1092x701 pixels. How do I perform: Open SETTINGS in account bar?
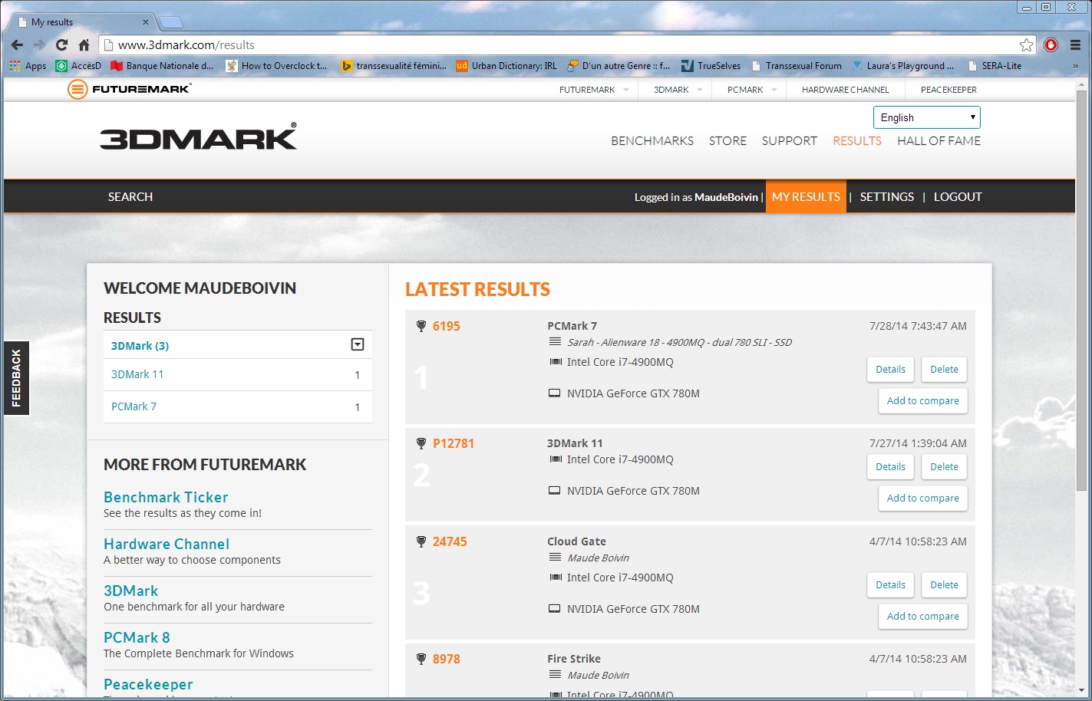pos(887,197)
